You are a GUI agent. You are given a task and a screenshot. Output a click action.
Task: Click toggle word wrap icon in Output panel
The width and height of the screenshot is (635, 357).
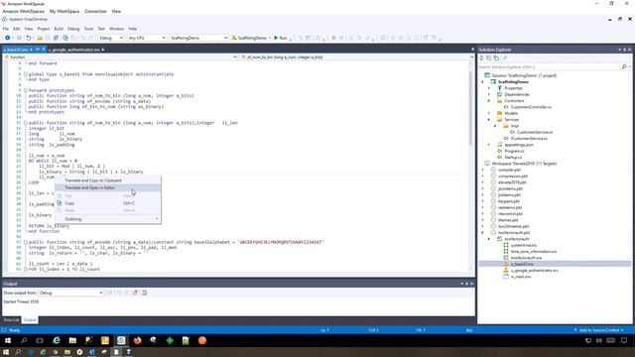click(144, 293)
